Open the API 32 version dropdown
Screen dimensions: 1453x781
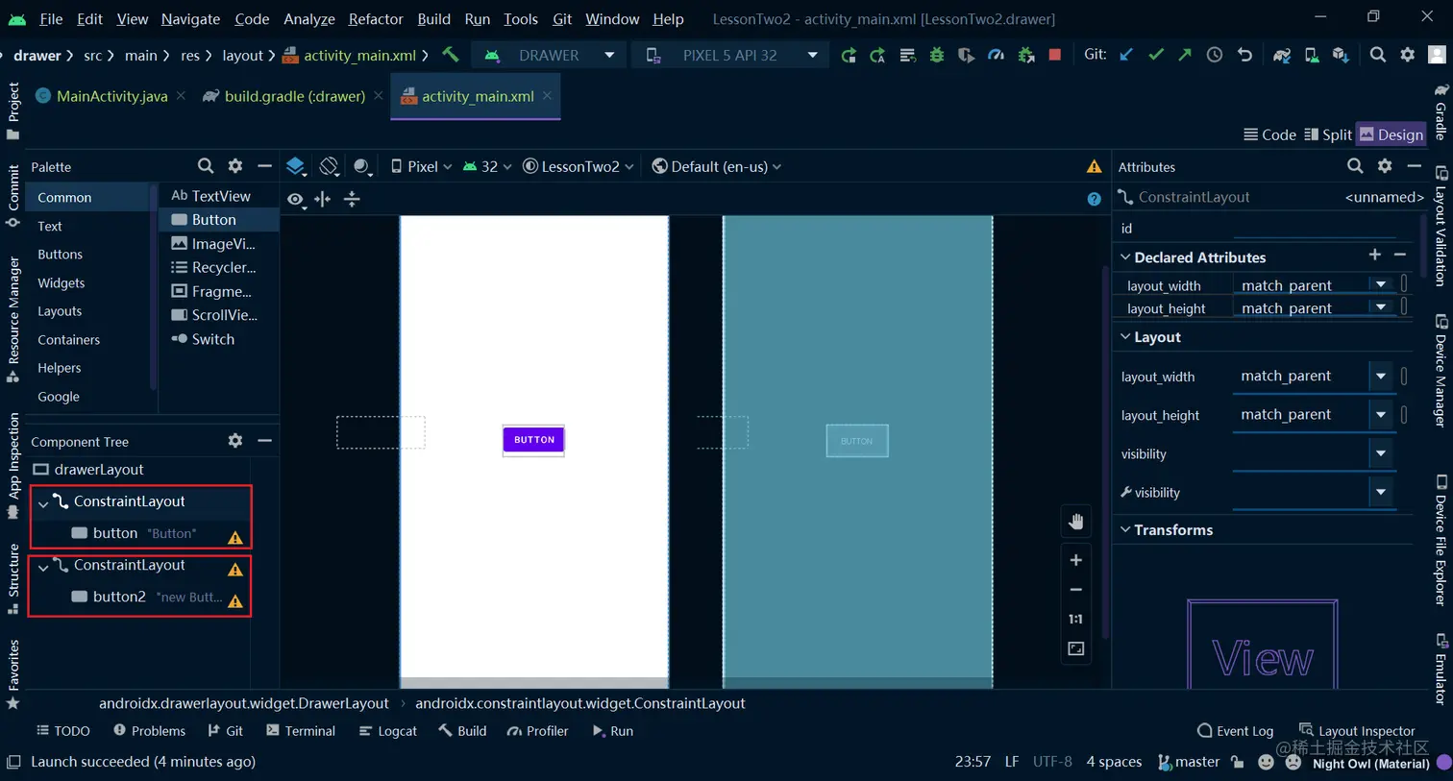click(486, 166)
